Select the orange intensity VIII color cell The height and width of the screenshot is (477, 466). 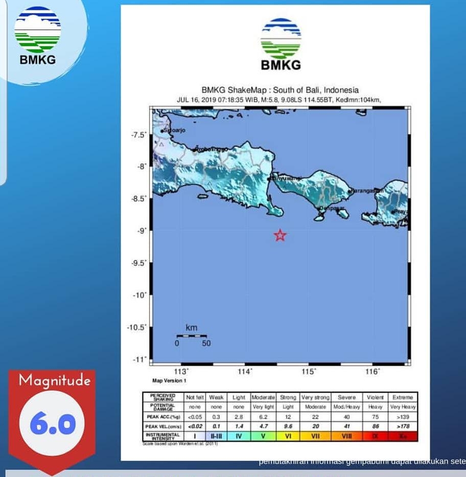pyautogui.click(x=346, y=436)
